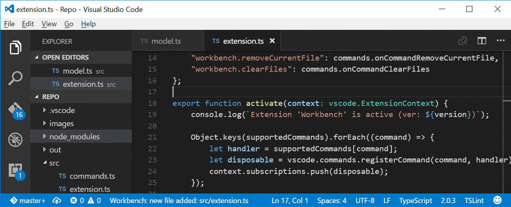Collapse the REPO section header
The image size is (511, 207).
point(81,97)
